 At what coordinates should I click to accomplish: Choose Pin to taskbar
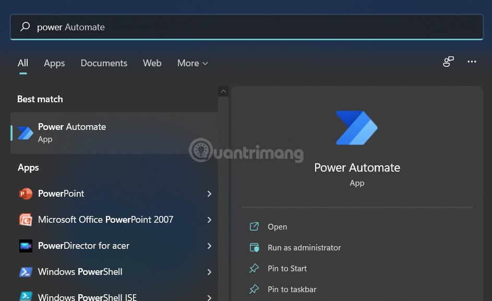pos(292,290)
